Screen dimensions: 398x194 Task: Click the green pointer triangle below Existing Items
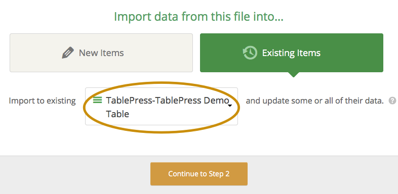tap(293, 74)
